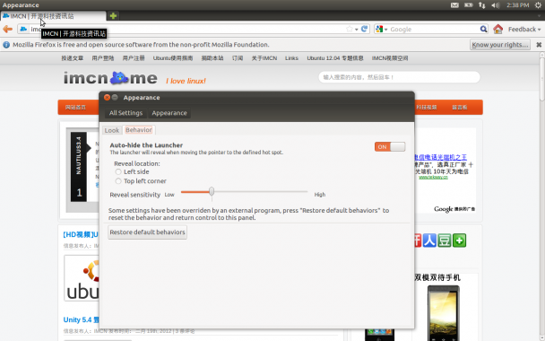Image resolution: width=545 pixels, height=341 pixels.
Task: Click the clock showing 2:38 PM
Action: click(517, 4)
